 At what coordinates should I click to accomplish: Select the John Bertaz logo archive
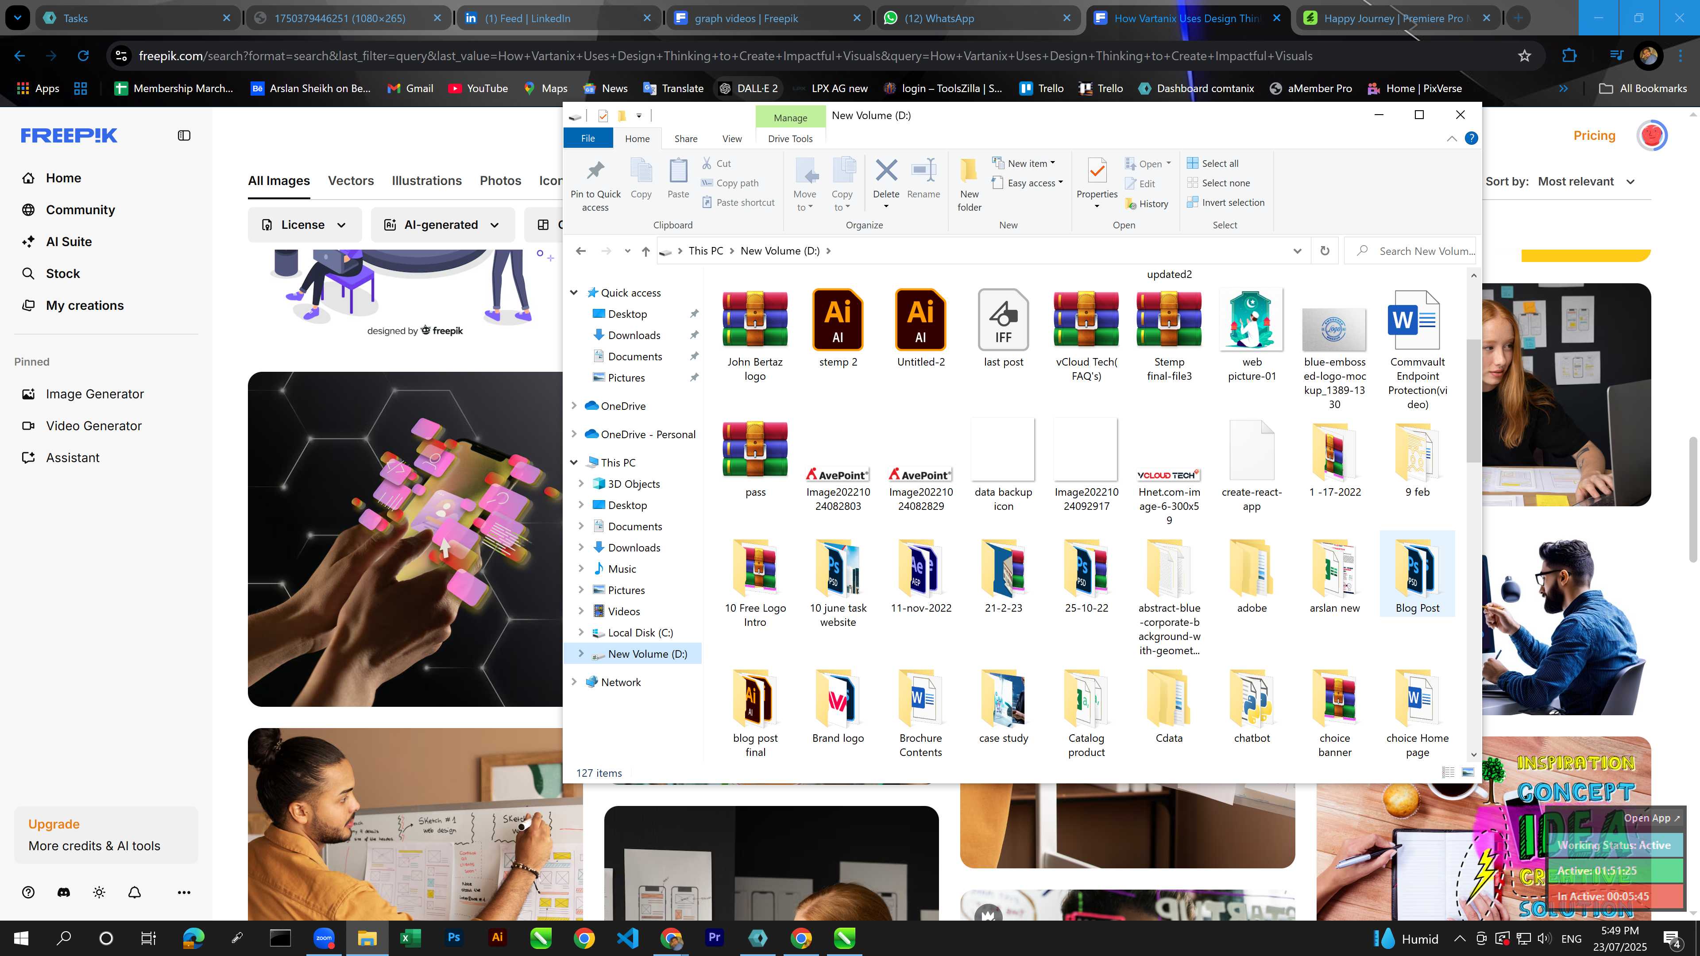[x=755, y=335]
